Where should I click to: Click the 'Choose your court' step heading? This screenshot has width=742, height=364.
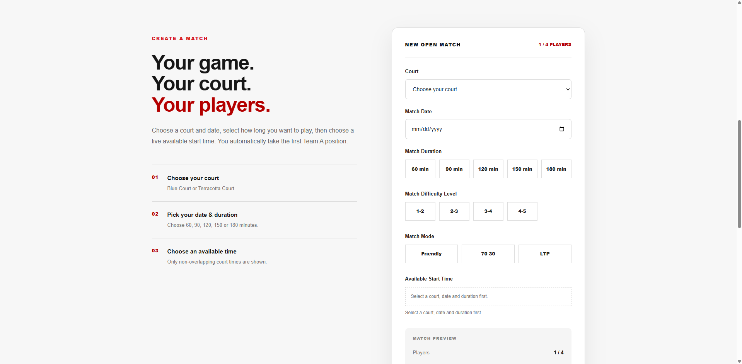193,178
